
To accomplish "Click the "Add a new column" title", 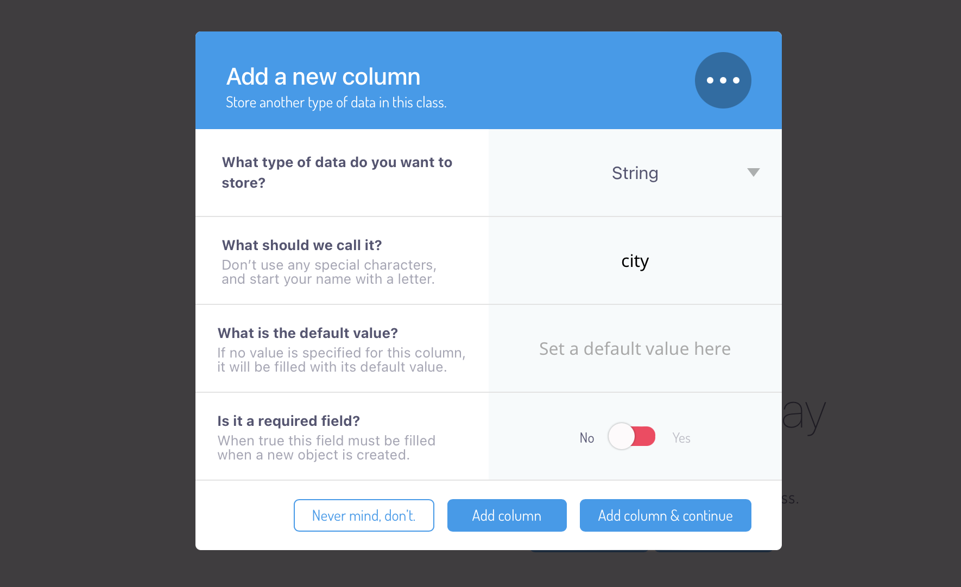I will point(323,76).
